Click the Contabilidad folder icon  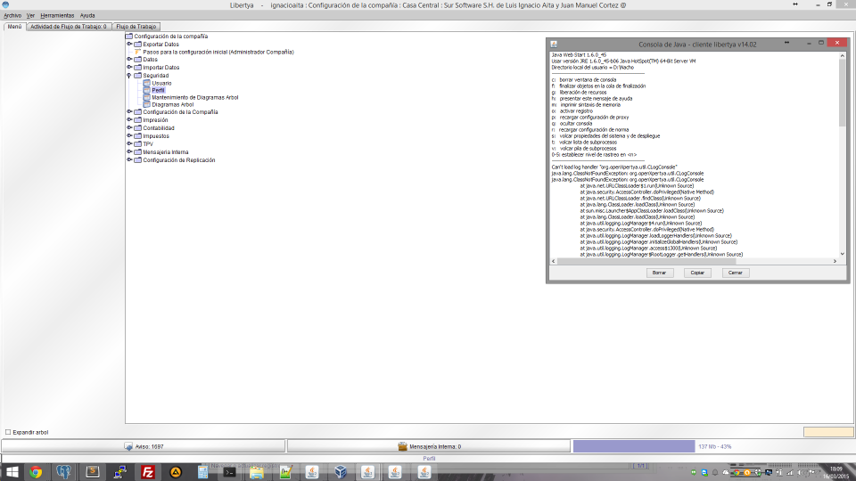tap(137, 127)
